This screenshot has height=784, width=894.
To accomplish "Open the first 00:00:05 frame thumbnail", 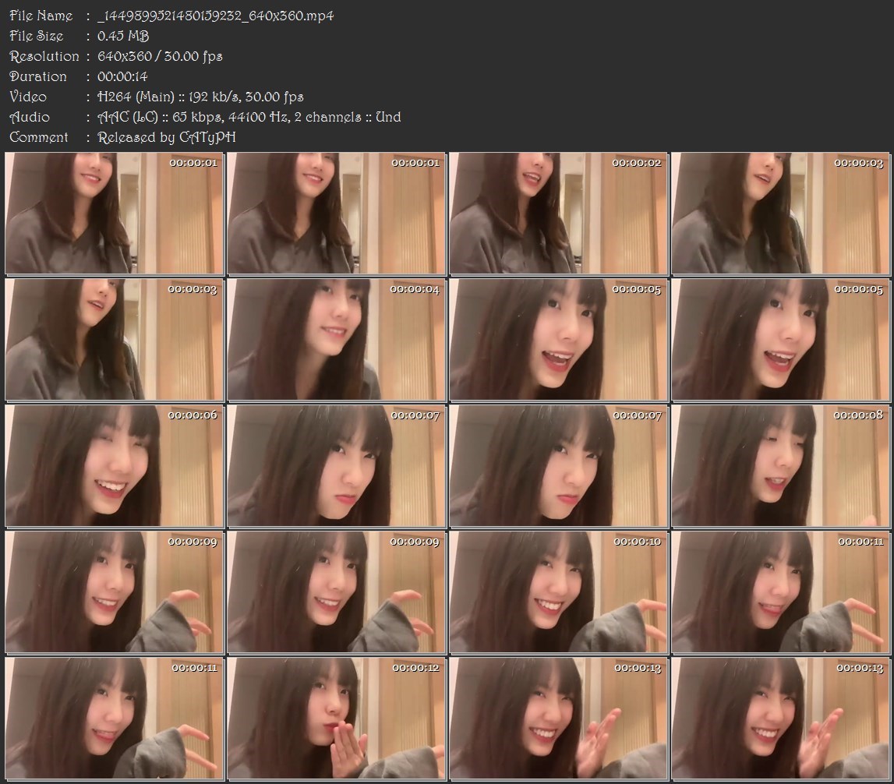I will tap(558, 340).
